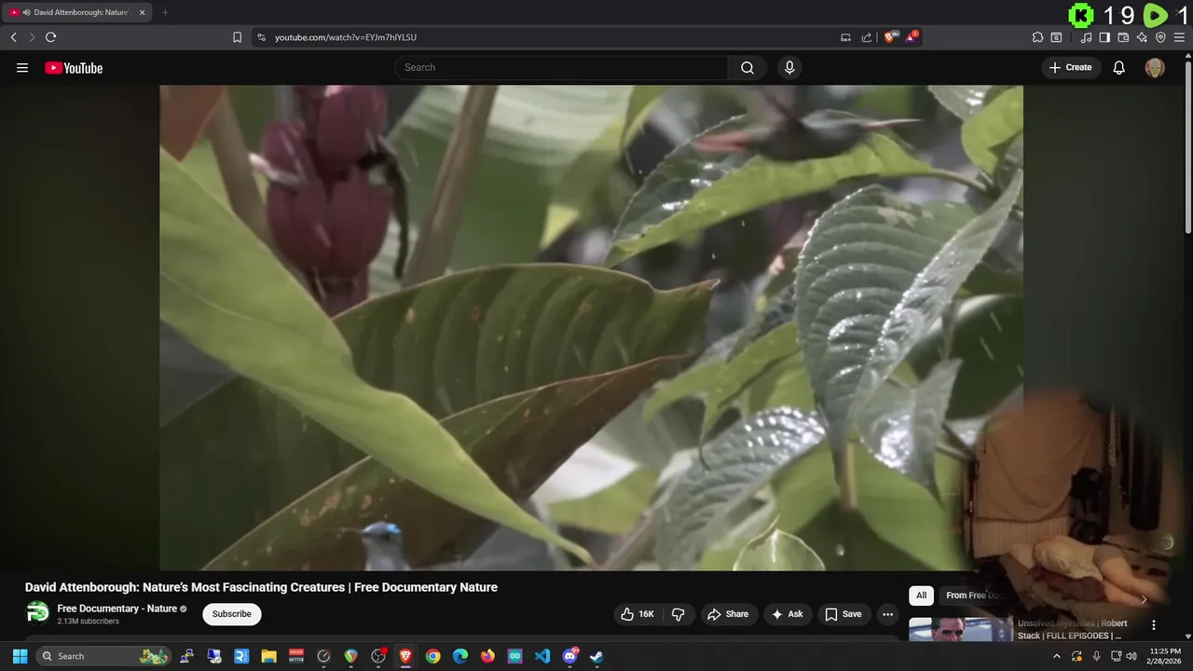Open Microsoft Edge from taskbar
This screenshot has height=671, width=1193.
coord(460,656)
